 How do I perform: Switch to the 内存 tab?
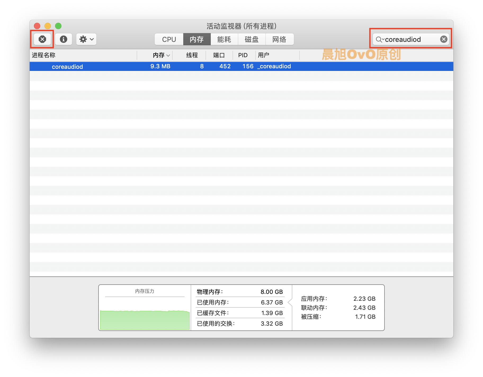point(197,39)
